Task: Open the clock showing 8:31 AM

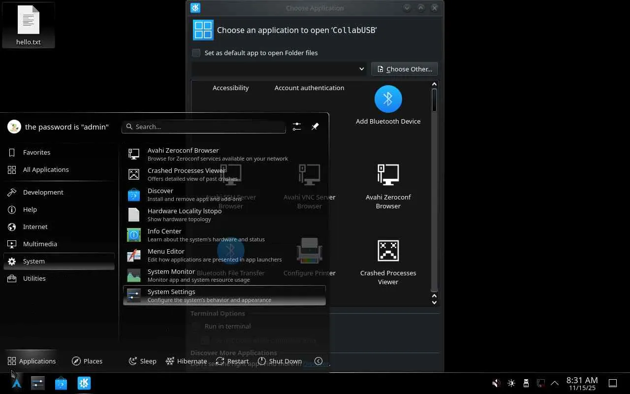Action: coord(582,383)
